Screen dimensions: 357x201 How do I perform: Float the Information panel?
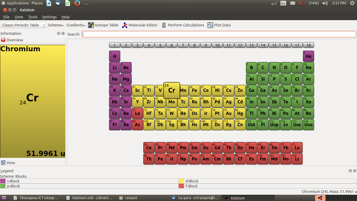click(x=58, y=33)
